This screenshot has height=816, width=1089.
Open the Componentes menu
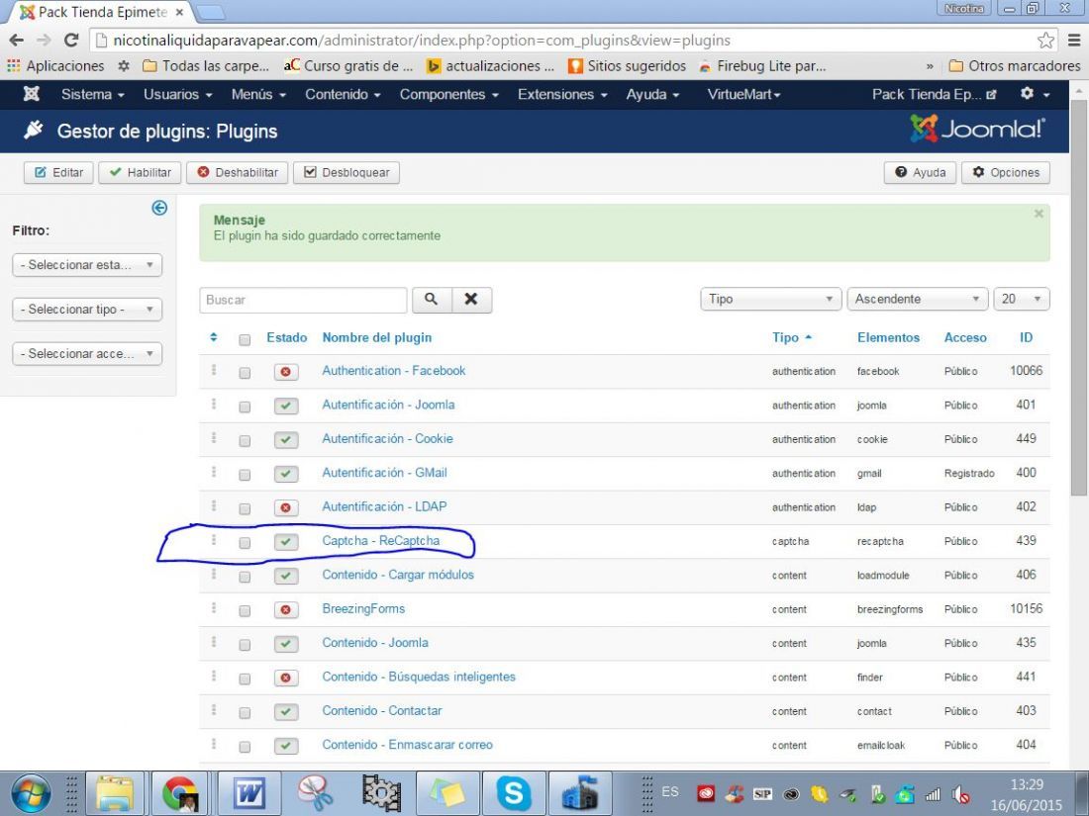[448, 94]
